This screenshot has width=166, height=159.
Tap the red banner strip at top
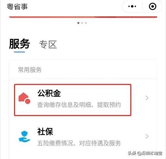83,17
